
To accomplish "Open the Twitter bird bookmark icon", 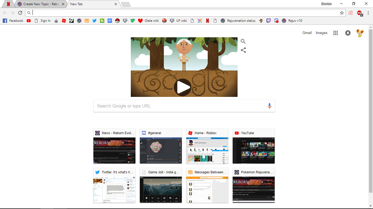I will (x=94, y=21).
